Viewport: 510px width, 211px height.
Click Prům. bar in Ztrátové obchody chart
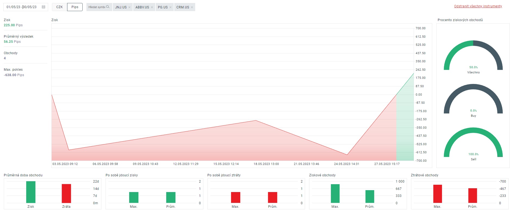click(x=472, y=196)
